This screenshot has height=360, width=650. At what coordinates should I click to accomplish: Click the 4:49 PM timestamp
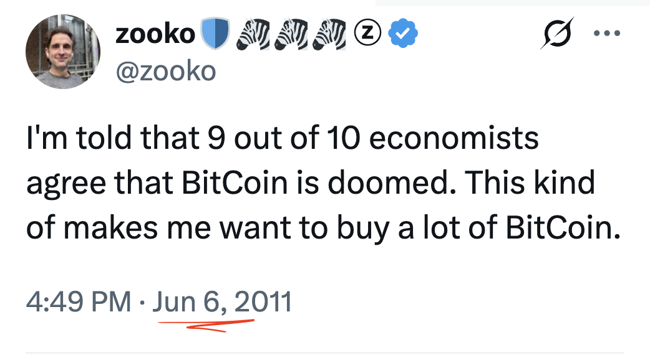click(x=79, y=302)
